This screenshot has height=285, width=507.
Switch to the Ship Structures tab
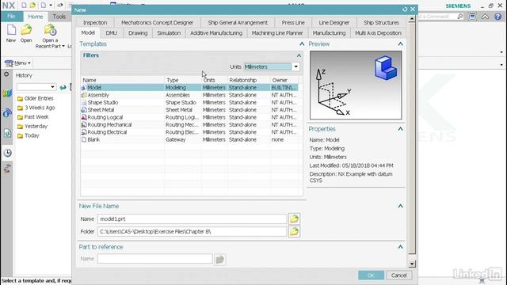[381, 23]
